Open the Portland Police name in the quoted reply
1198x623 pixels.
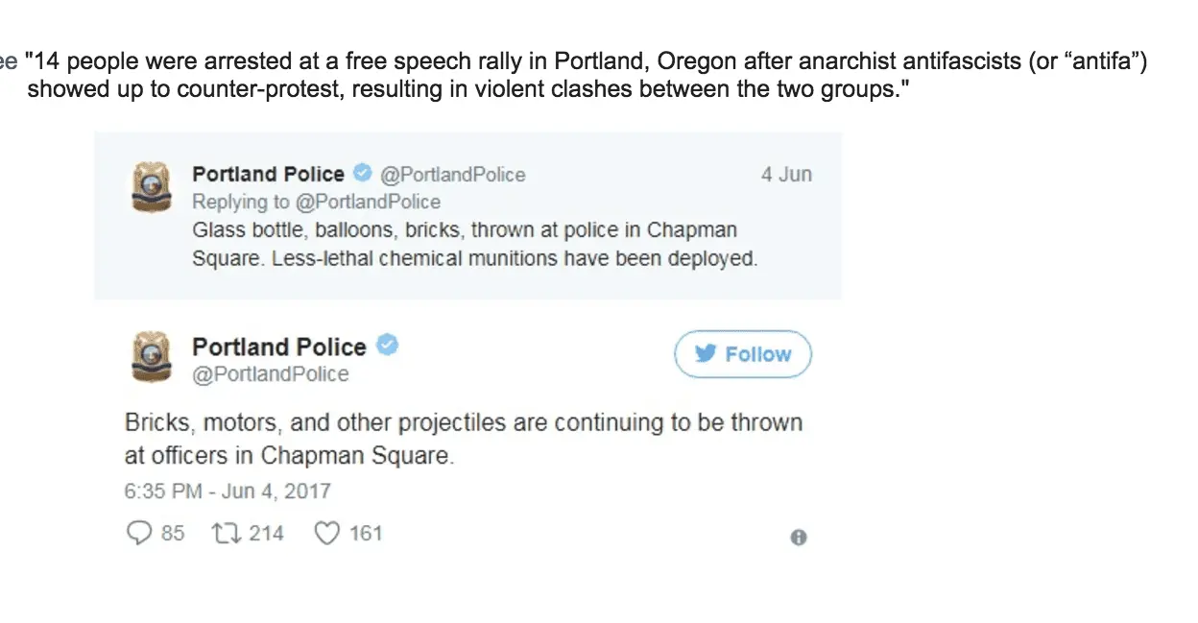point(268,174)
